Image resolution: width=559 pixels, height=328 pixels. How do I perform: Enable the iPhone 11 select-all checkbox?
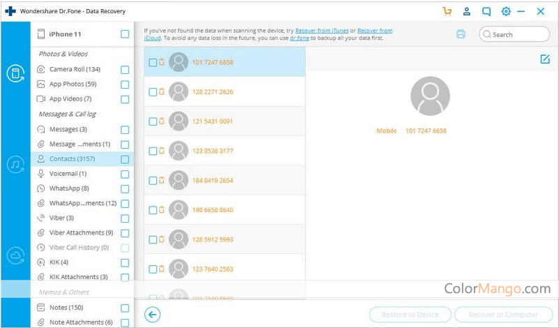(x=125, y=34)
